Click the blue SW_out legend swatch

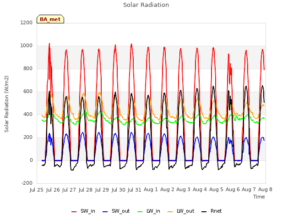pyautogui.click(x=105, y=212)
